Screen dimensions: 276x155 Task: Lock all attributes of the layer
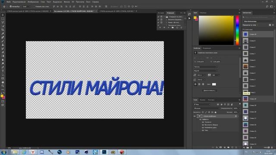point(216,112)
